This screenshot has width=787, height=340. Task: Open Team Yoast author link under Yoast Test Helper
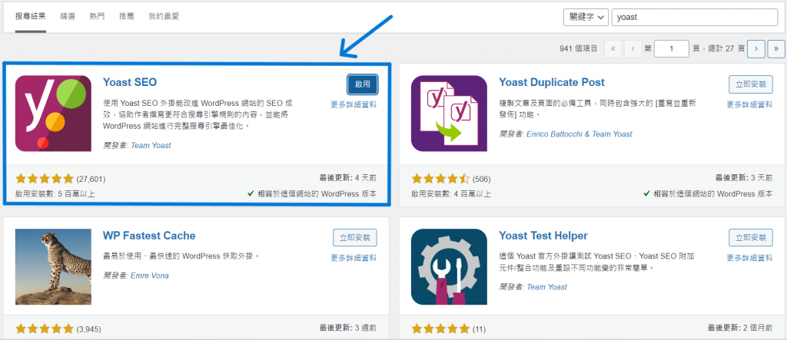click(546, 287)
